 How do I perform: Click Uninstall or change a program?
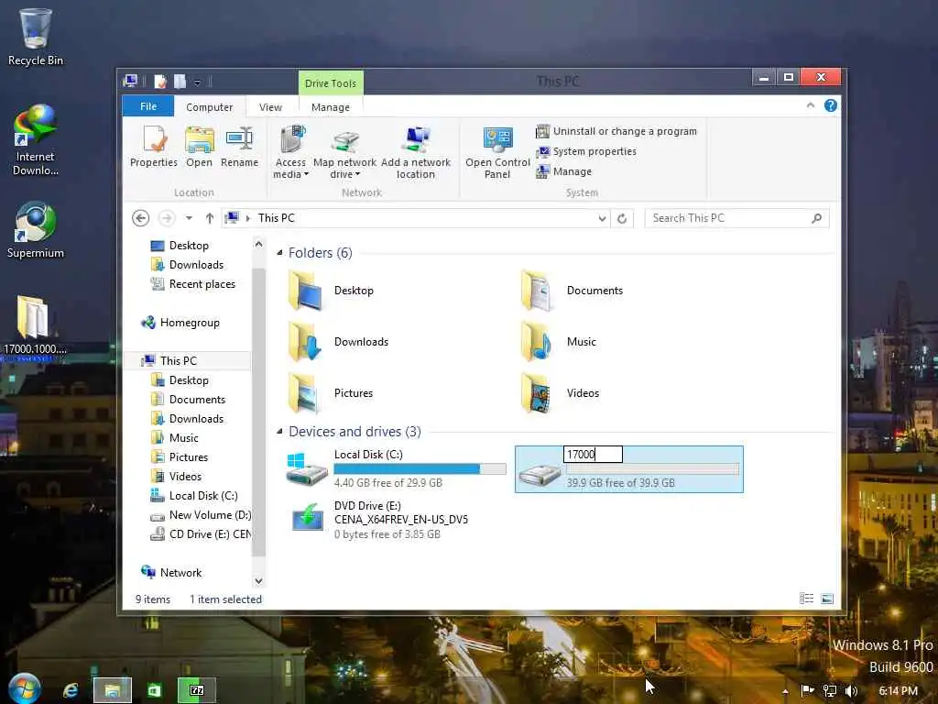point(616,131)
